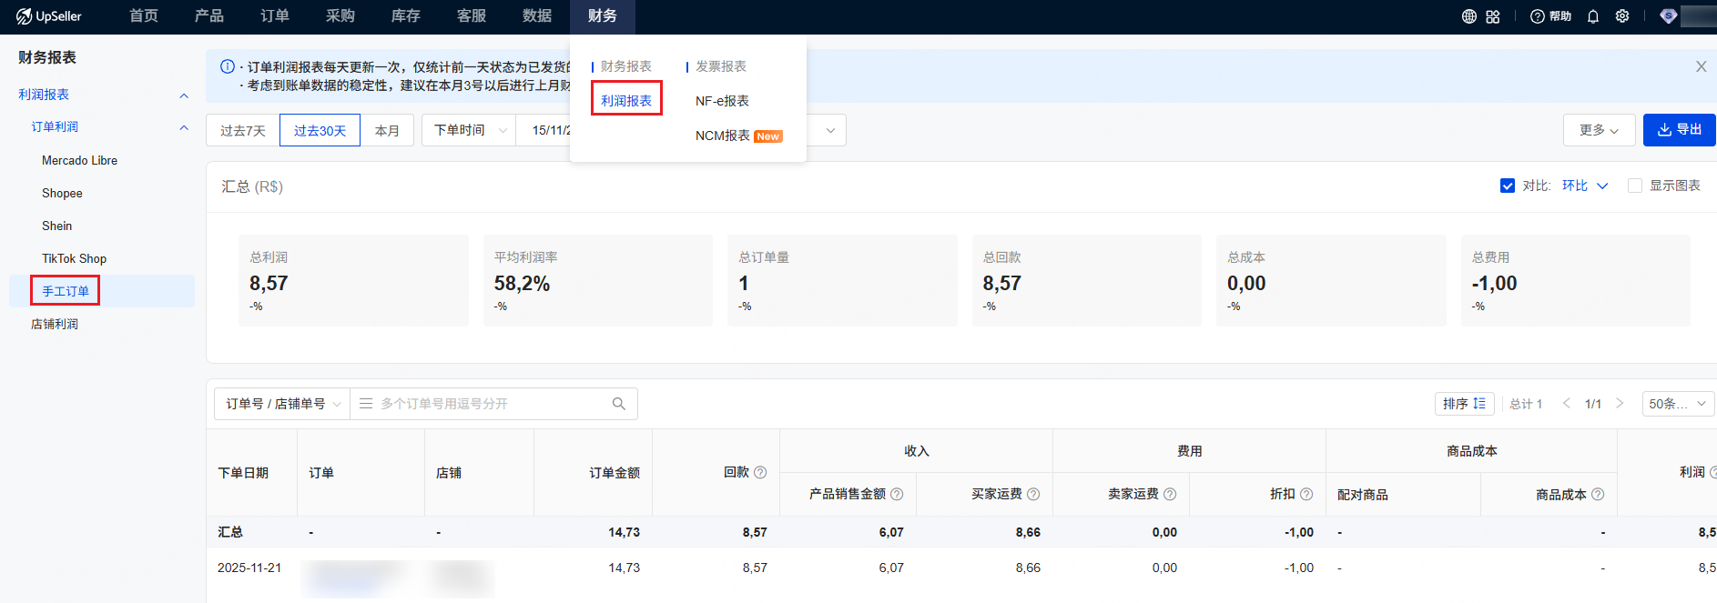
Task: Select 手工订单 in the sidebar
Action: click(66, 291)
